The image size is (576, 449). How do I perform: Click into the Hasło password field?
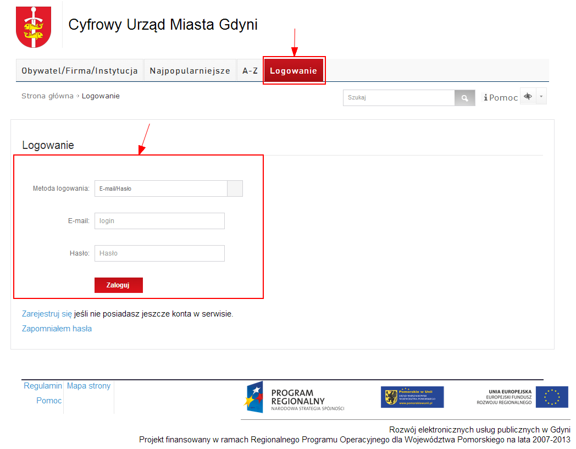pos(159,253)
